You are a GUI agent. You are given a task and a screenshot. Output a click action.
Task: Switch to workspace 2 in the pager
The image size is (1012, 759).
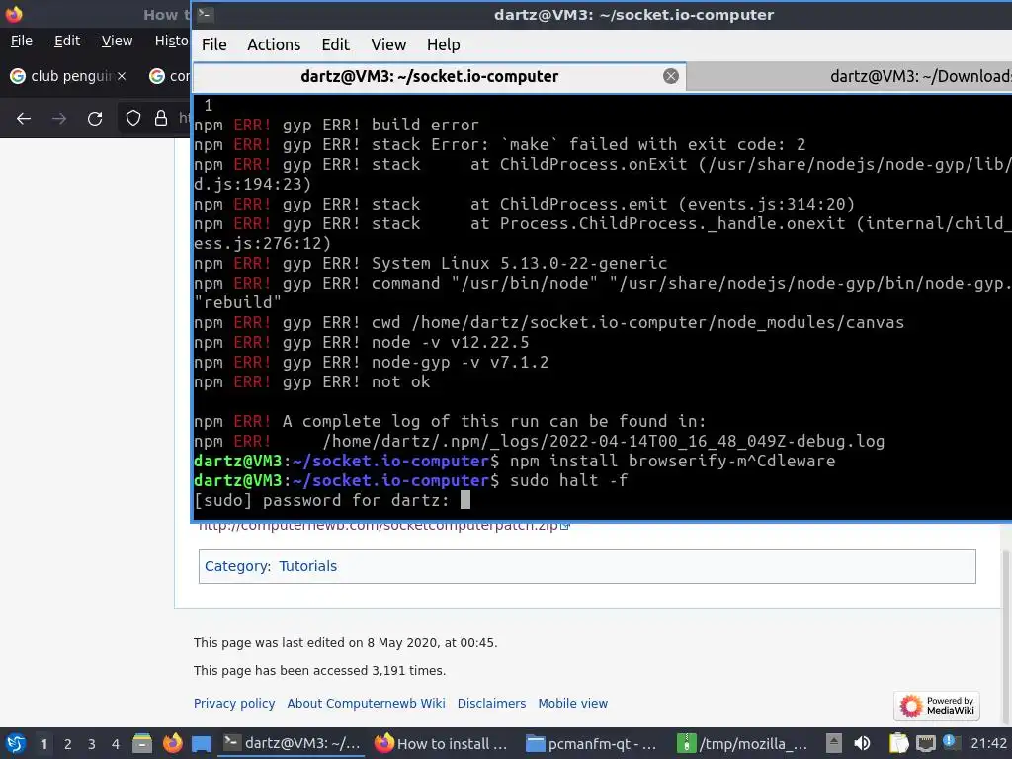point(68,744)
